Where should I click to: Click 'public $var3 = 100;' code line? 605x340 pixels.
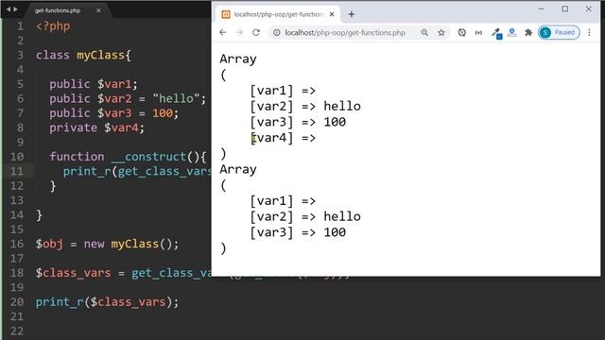click(113, 113)
